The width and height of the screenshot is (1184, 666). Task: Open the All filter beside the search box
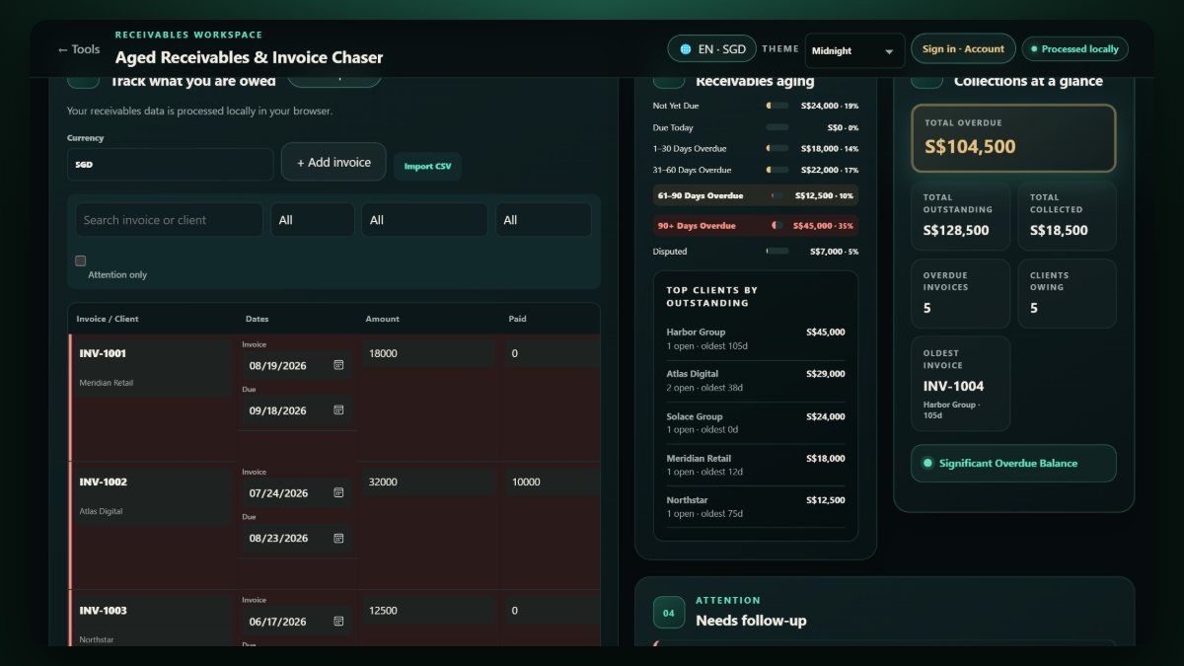[x=313, y=220]
